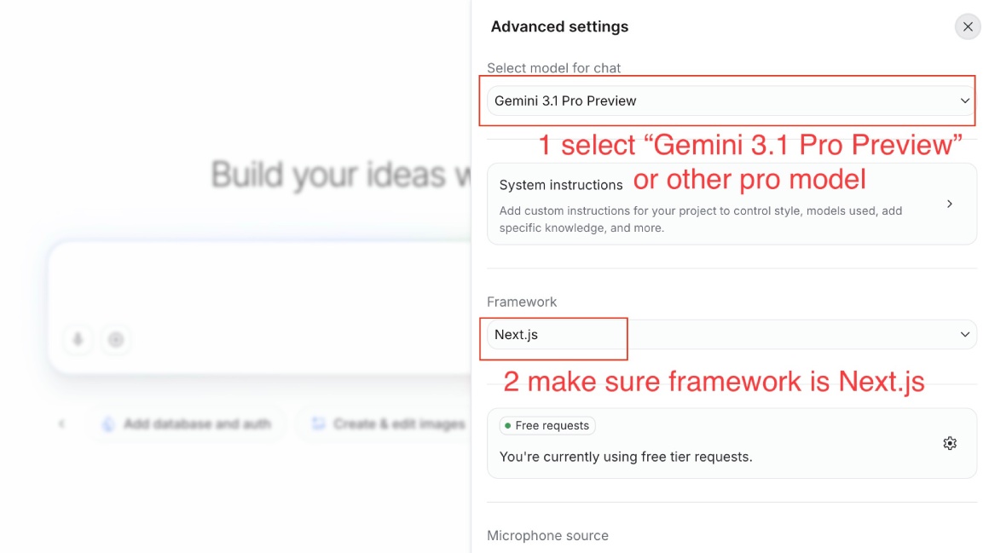Select the Add database and auth suggestion
The image size is (989, 553).
tap(187, 423)
